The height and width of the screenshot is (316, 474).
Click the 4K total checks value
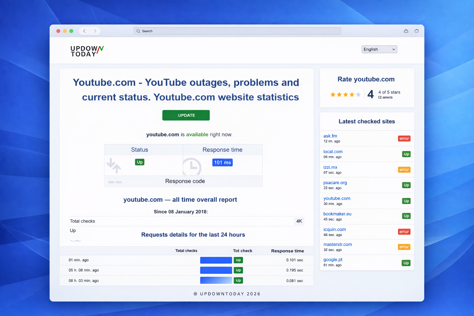click(299, 221)
